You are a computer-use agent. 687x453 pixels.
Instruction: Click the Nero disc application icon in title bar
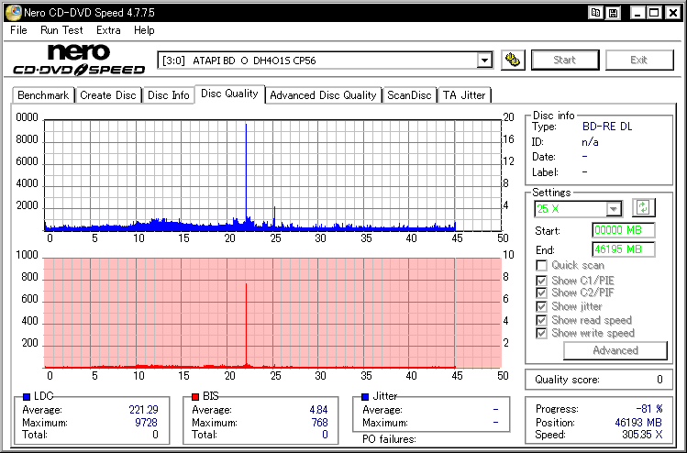(x=13, y=13)
